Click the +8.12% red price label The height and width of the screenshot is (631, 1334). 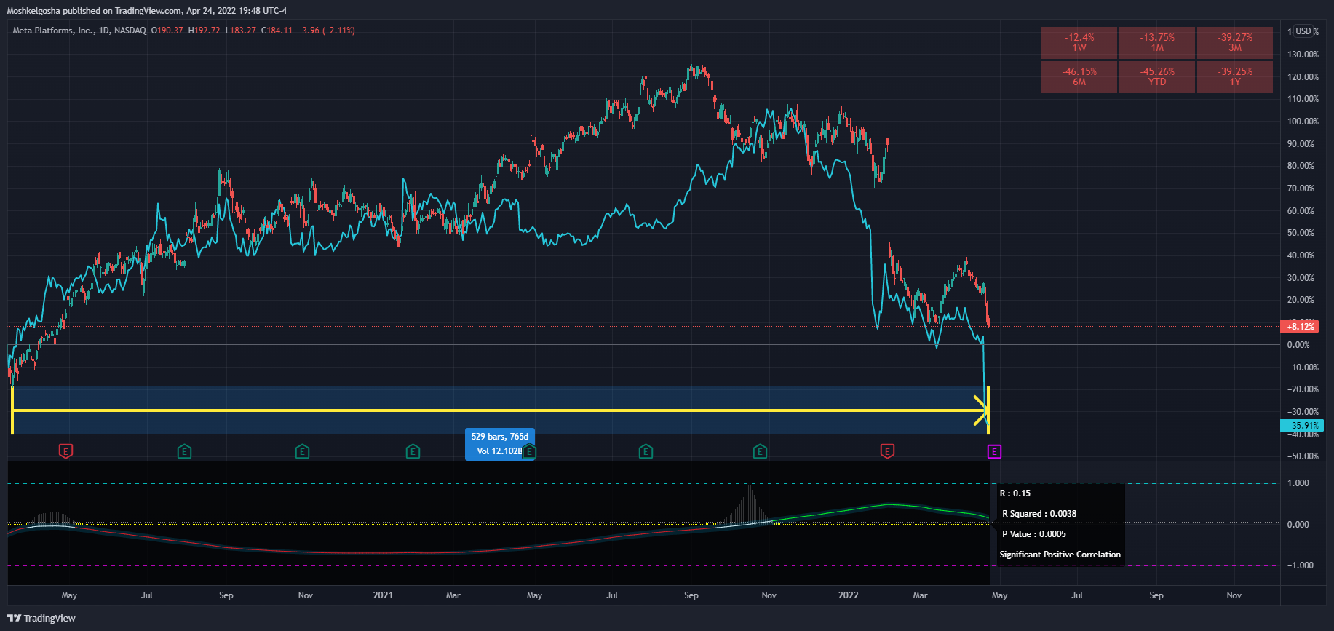pyautogui.click(x=1301, y=327)
